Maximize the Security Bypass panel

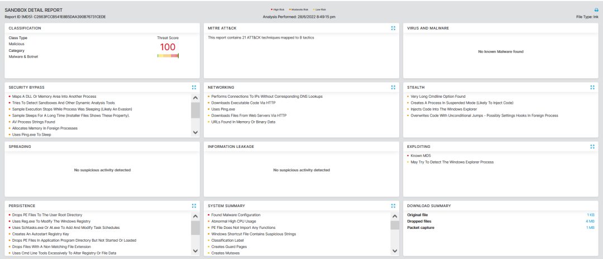coord(194,87)
